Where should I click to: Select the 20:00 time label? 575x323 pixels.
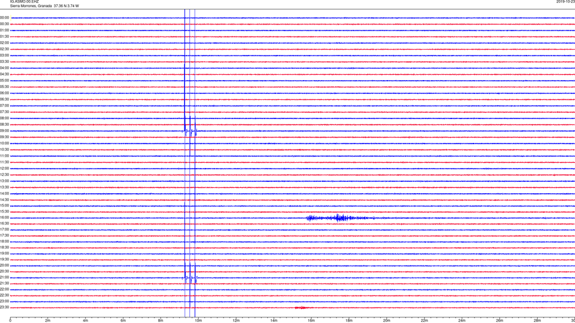[4, 266]
